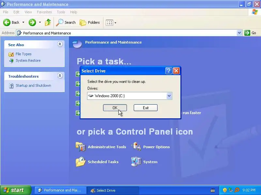Collapse the Troubleshooters panel
This screenshot has width=261, height=195.
(60, 76)
